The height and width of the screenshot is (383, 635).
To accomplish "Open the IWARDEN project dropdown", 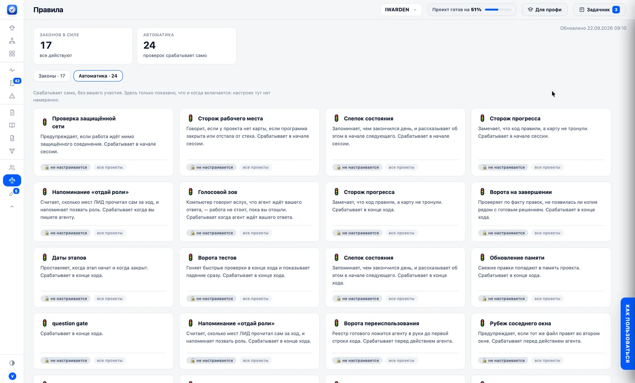I will click(x=401, y=10).
